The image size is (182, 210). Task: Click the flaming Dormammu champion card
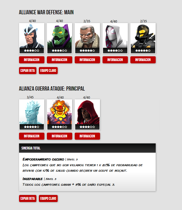coord(59,115)
